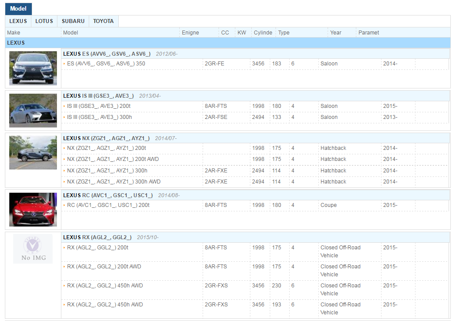Open the Lexus ES car thumbnail

33,68
